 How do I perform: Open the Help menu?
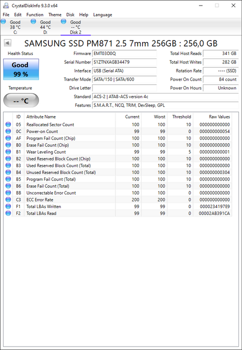point(83,14)
